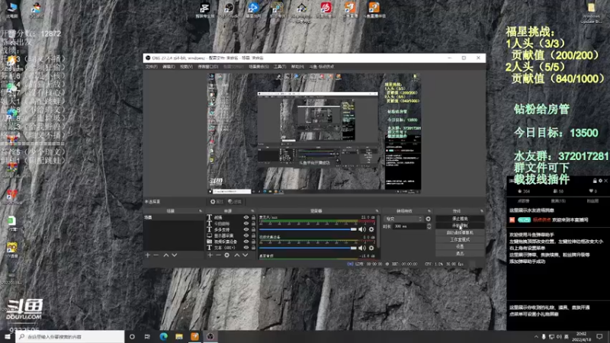Adjust the 视频采集设备 volume slider
The height and width of the screenshot is (343, 610).
click(x=308, y=248)
